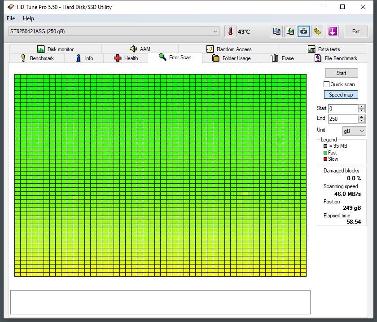Click the Start value input field
The width and height of the screenshot is (377, 322).
point(343,109)
